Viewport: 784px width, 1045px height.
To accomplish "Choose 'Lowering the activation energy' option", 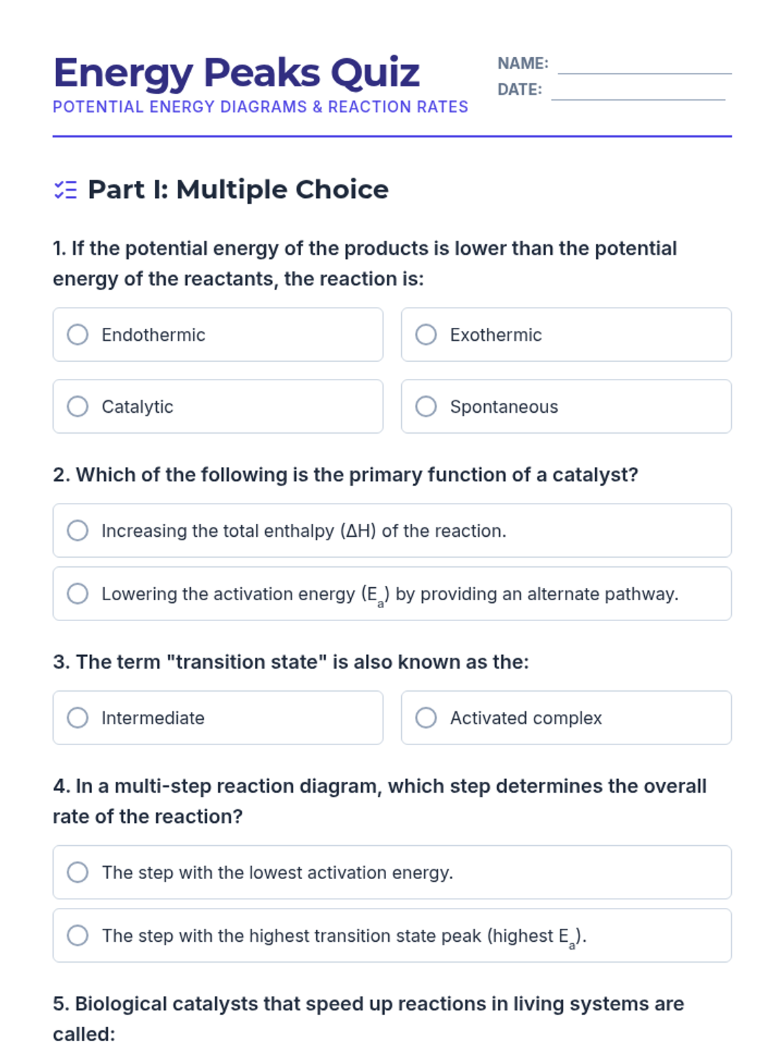I will 78,594.
